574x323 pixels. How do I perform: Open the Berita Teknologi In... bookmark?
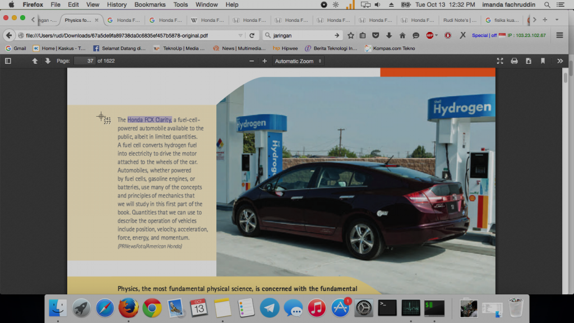[x=331, y=48]
